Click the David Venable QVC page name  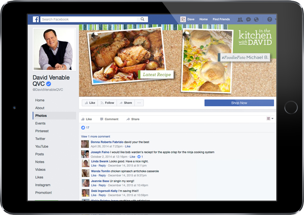(x=51, y=80)
